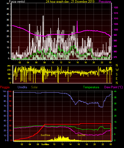Click the 270 value on wind direction axis
This screenshot has width=124, height=148.
click(9, 70)
